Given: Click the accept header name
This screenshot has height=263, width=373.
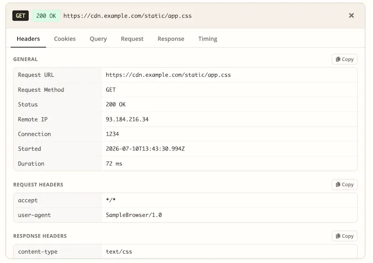Looking at the screenshot, I should pyautogui.click(x=28, y=200).
